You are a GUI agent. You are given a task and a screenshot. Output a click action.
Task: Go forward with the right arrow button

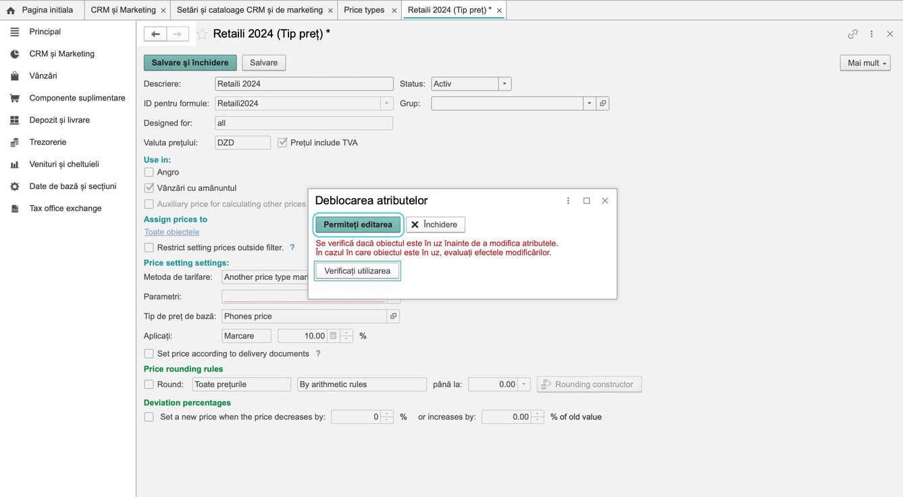coord(178,34)
